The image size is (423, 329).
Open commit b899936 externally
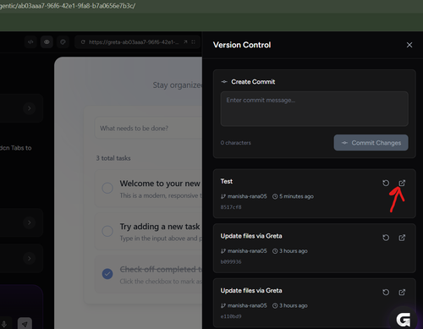click(x=402, y=238)
